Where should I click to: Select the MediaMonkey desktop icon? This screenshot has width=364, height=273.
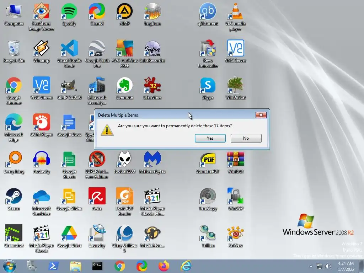[x=152, y=236]
